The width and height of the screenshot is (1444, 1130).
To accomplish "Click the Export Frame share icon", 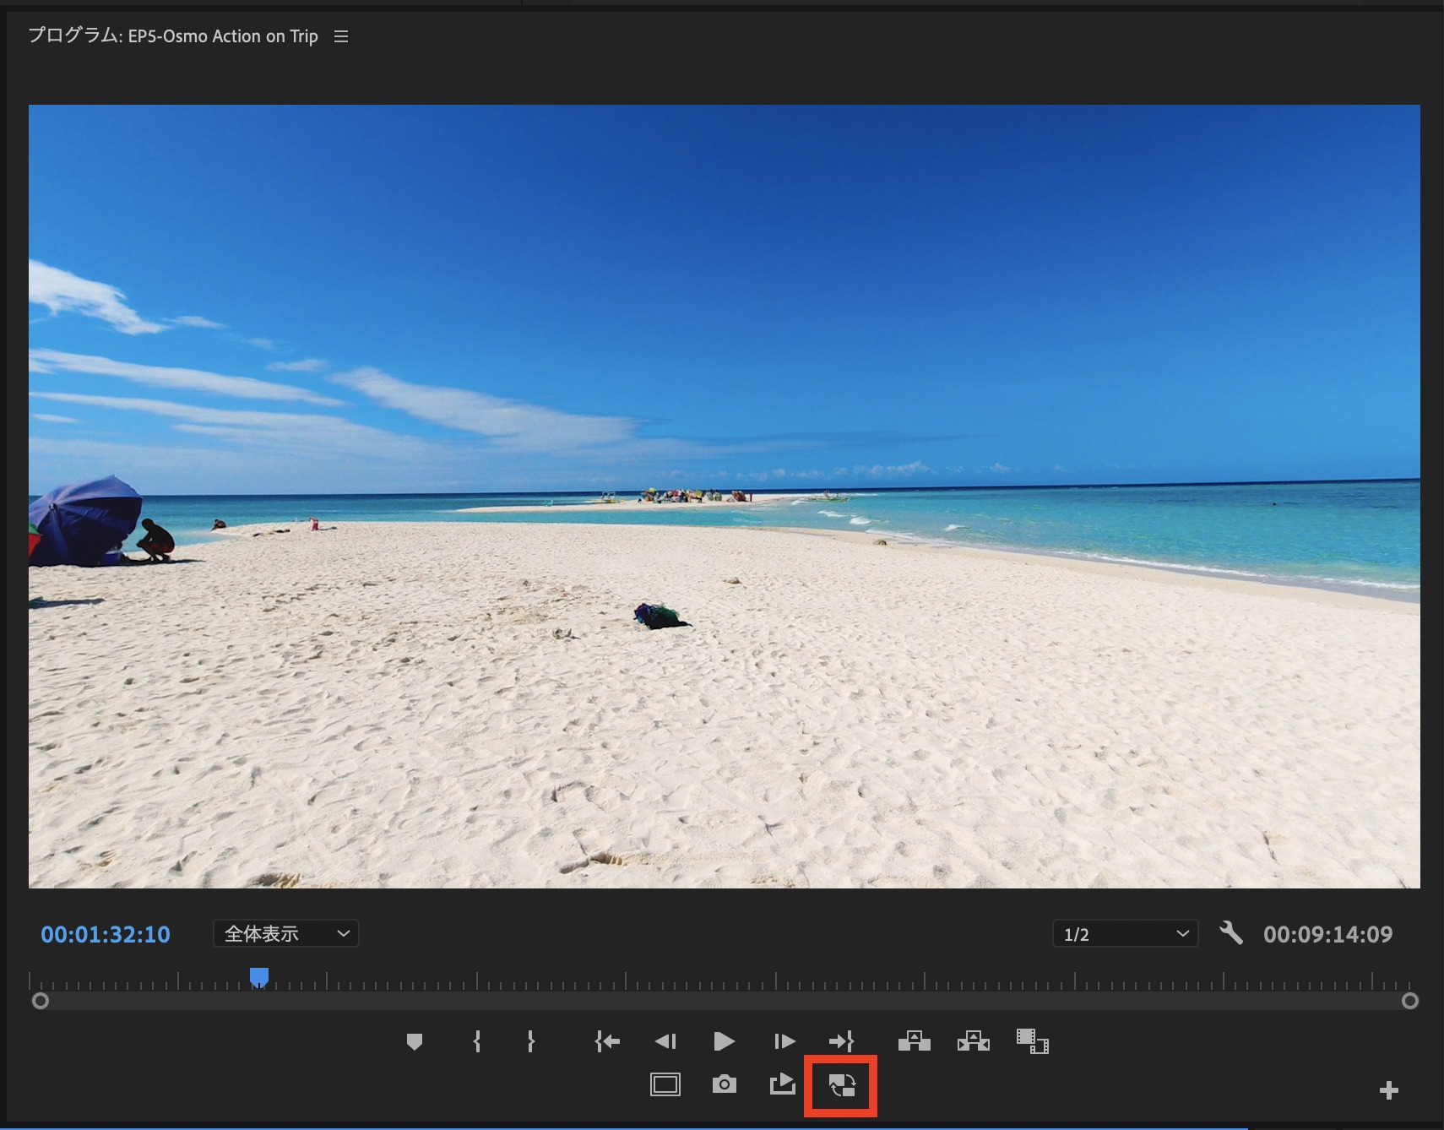I will coord(783,1084).
